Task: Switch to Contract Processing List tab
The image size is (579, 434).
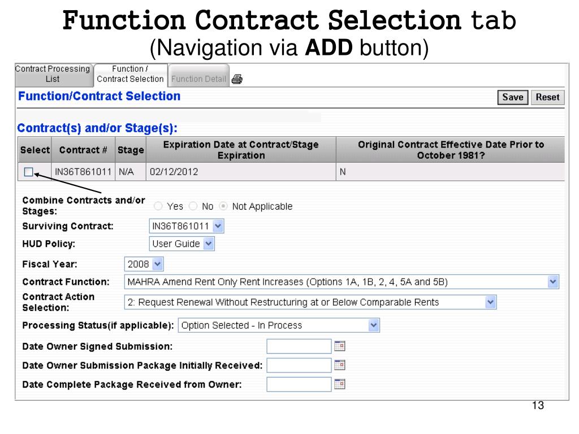Action: [x=53, y=74]
